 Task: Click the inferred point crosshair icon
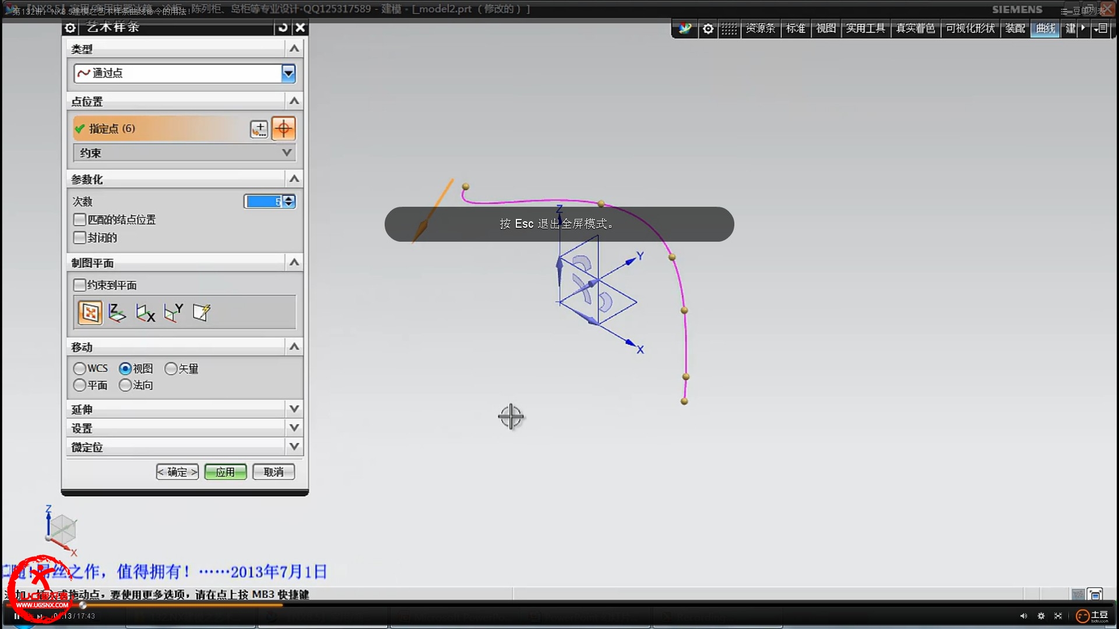(283, 129)
